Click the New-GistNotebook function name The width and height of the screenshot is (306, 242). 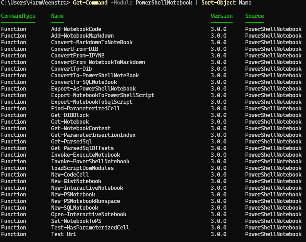click(76, 181)
